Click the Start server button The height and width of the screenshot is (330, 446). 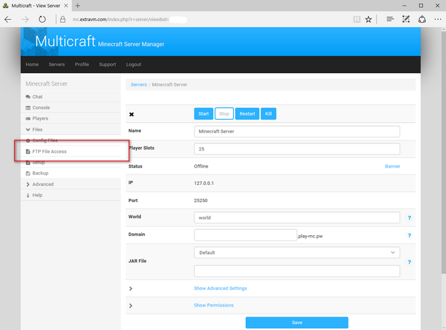[204, 114]
